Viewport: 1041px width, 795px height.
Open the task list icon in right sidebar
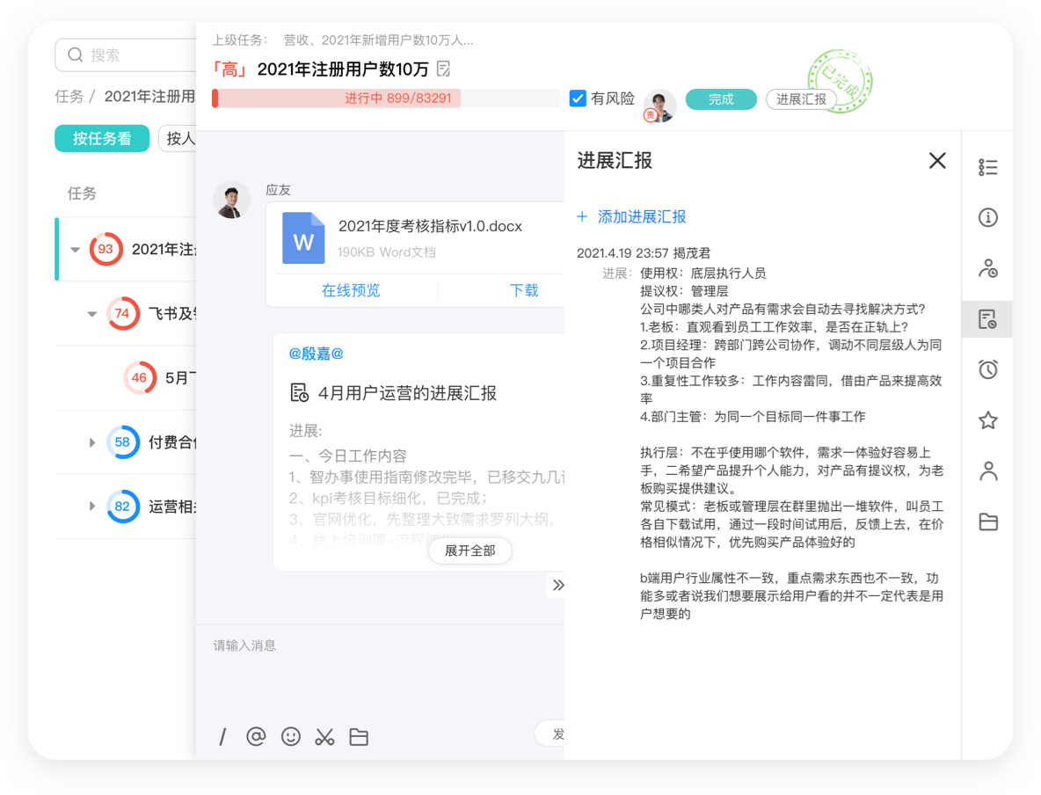pyautogui.click(x=988, y=167)
